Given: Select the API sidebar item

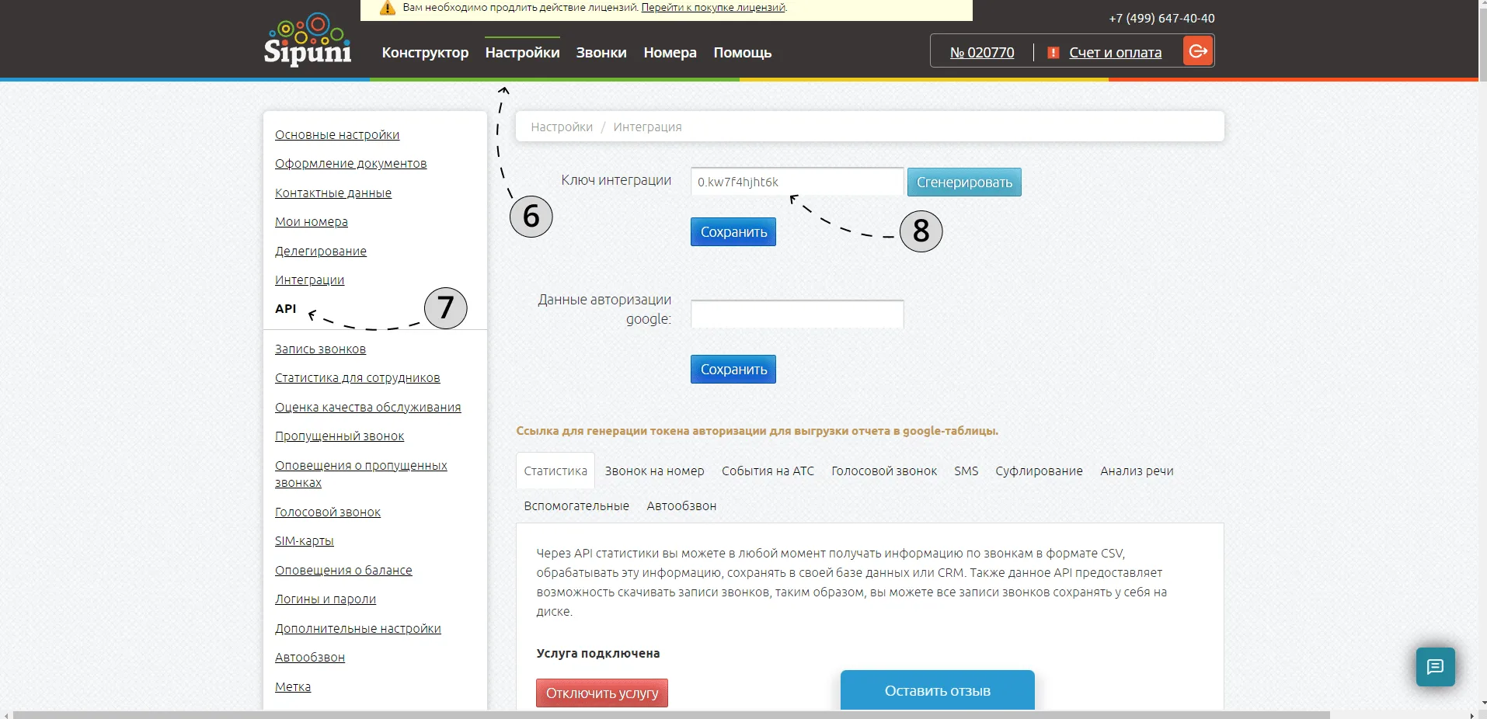Looking at the screenshot, I should [286, 309].
